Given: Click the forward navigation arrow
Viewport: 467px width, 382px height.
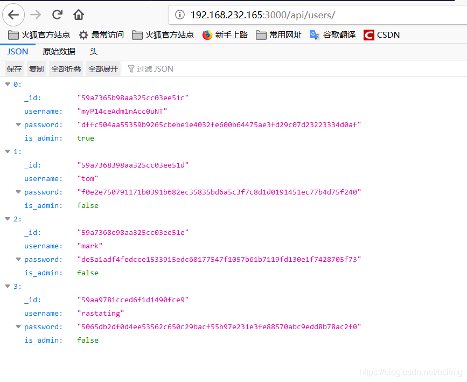Looking at the screenshot, I should click(x=36, y=15).
